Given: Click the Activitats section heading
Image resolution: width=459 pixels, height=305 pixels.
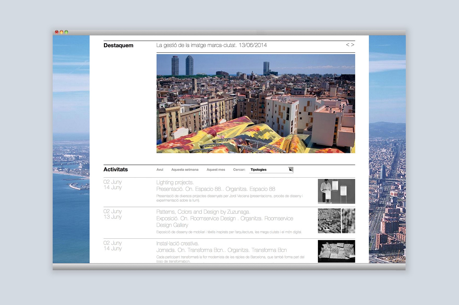Looking at the screenshot, I should click(x=116, y=170).
